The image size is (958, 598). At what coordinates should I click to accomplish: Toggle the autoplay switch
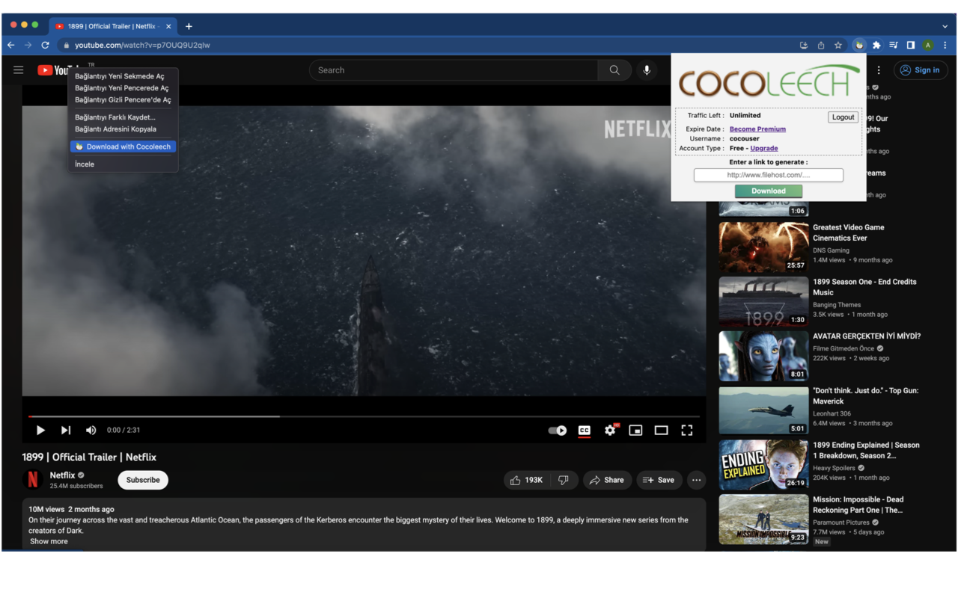[558, 431]
